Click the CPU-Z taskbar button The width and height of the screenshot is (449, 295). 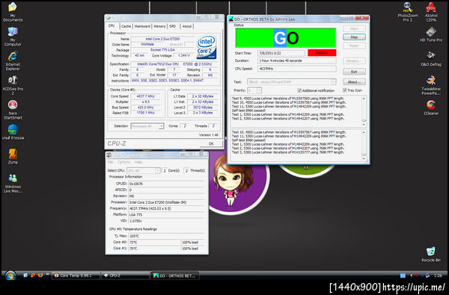click(x=125, y=276)
